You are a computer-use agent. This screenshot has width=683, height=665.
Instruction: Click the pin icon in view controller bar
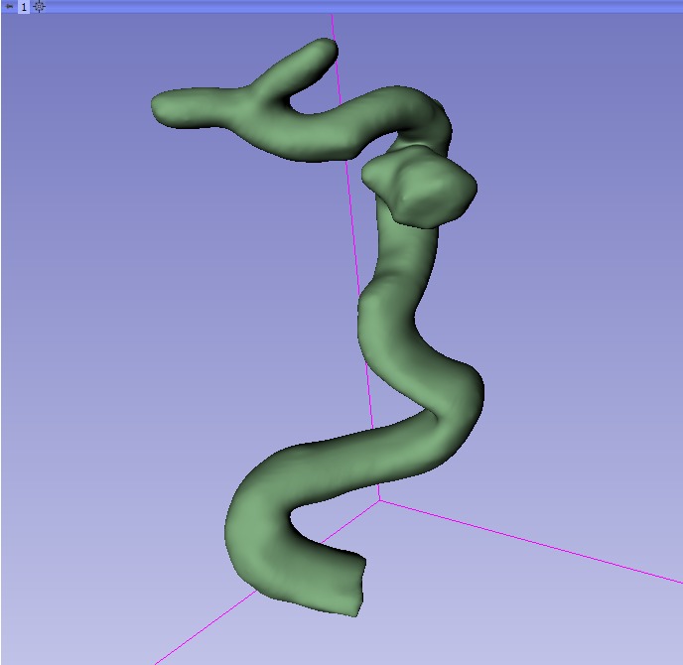click(x=9, y=6)
